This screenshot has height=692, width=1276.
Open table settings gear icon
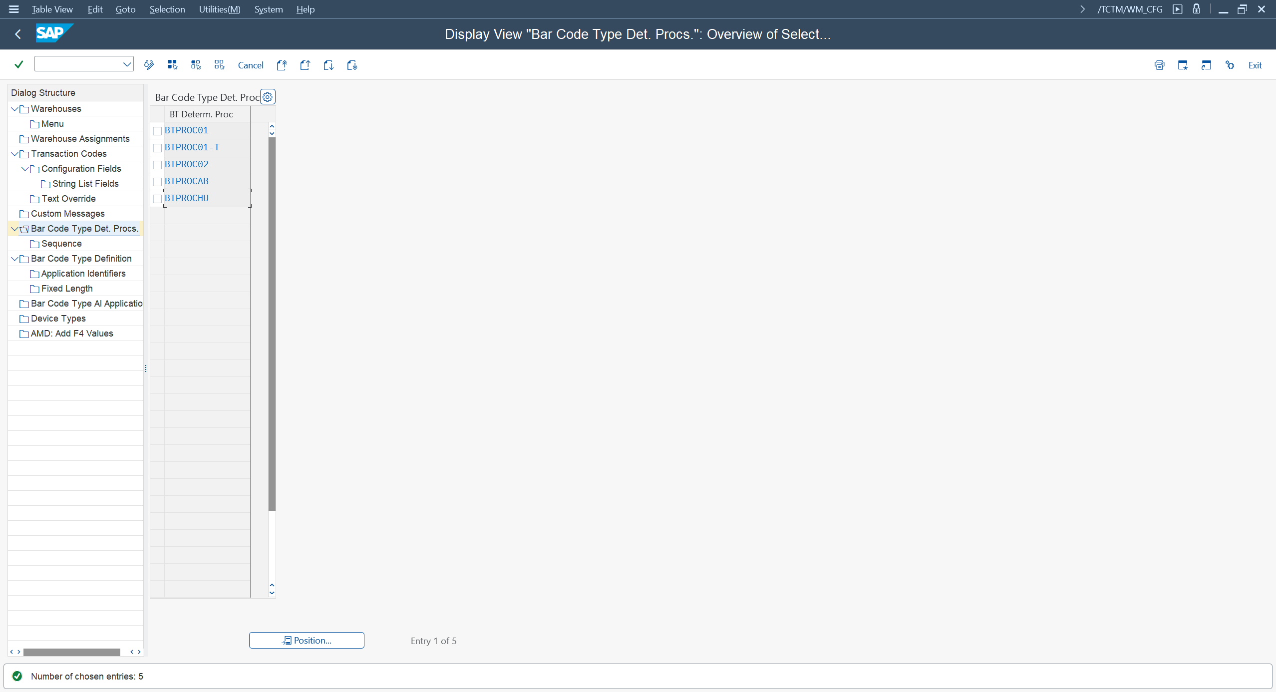tap(268, 97)
